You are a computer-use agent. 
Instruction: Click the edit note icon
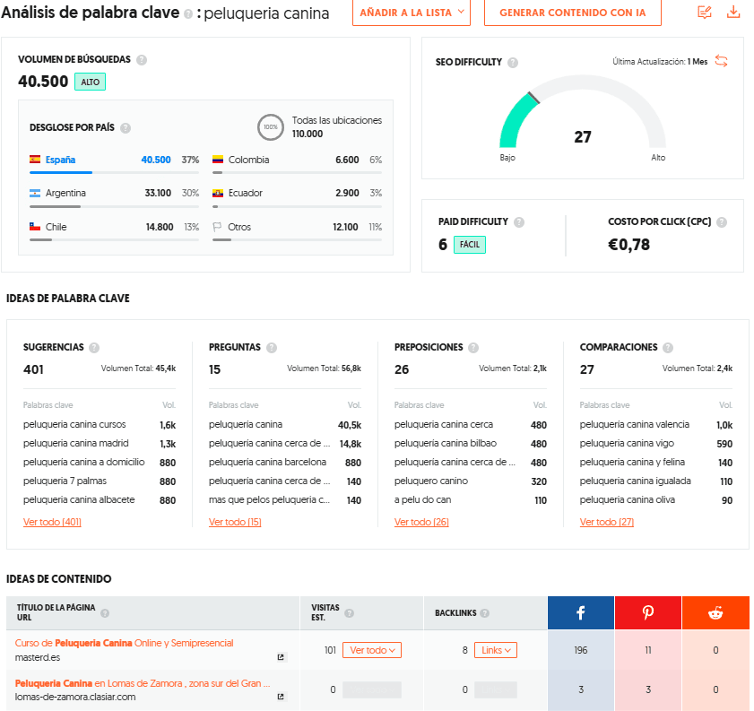(705, 13)
